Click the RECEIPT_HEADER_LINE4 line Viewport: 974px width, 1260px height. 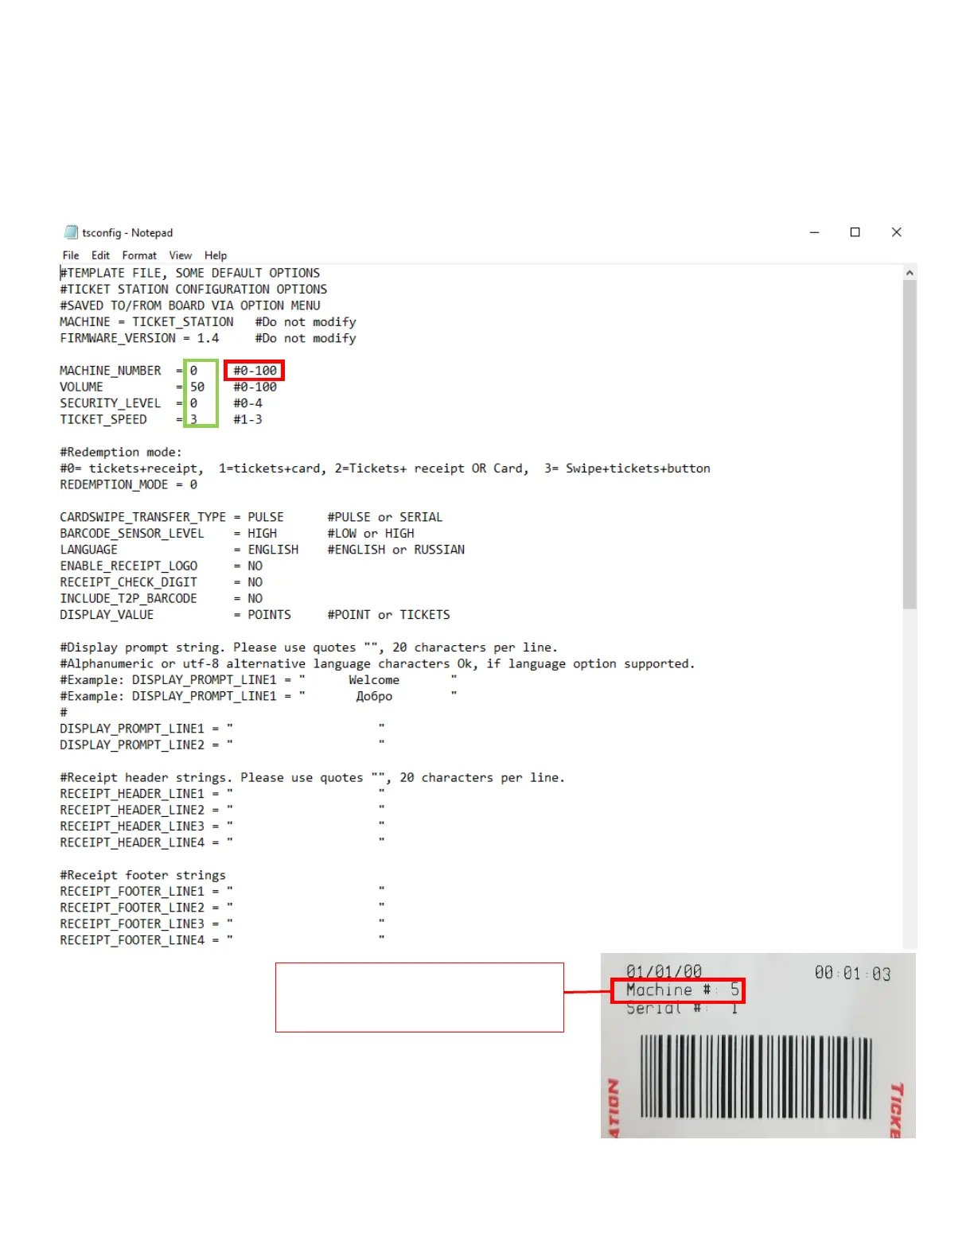click(223, 842)
